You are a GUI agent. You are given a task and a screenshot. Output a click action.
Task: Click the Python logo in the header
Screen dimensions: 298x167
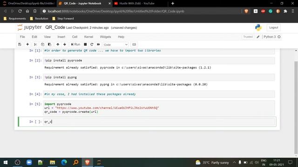pyautogui.click(x=258, y=28)
